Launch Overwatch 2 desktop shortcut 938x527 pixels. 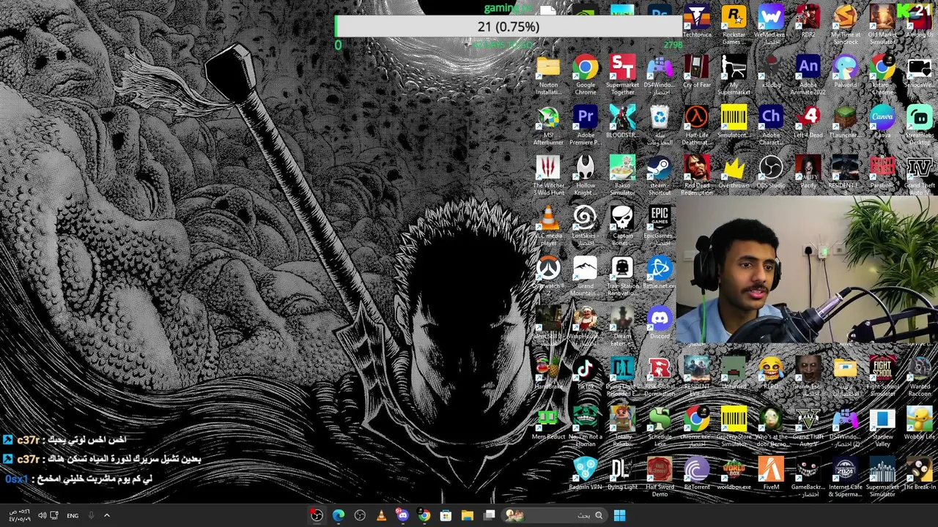tap(548, 273)
